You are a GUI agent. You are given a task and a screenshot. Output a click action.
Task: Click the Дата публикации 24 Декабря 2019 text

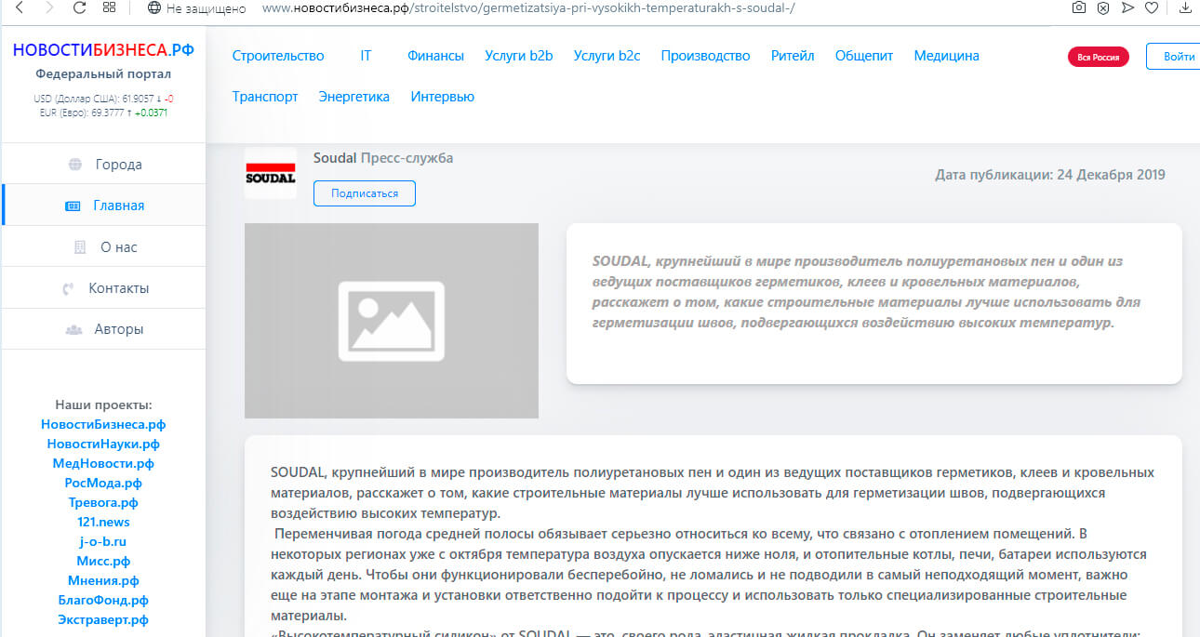[x=1050, y=175]
